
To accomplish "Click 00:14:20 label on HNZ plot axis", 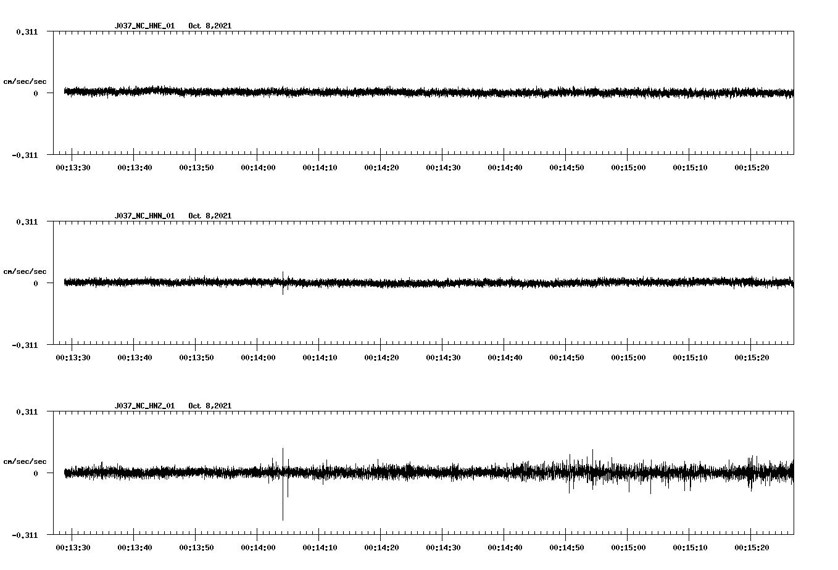I will coord(381,548).
